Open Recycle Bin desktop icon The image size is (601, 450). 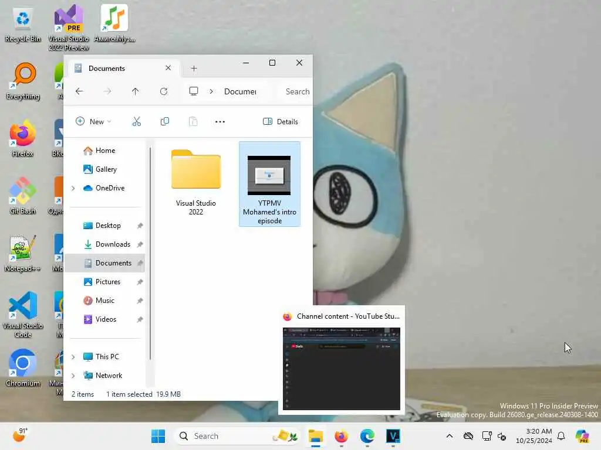click(x=23, y=26)
